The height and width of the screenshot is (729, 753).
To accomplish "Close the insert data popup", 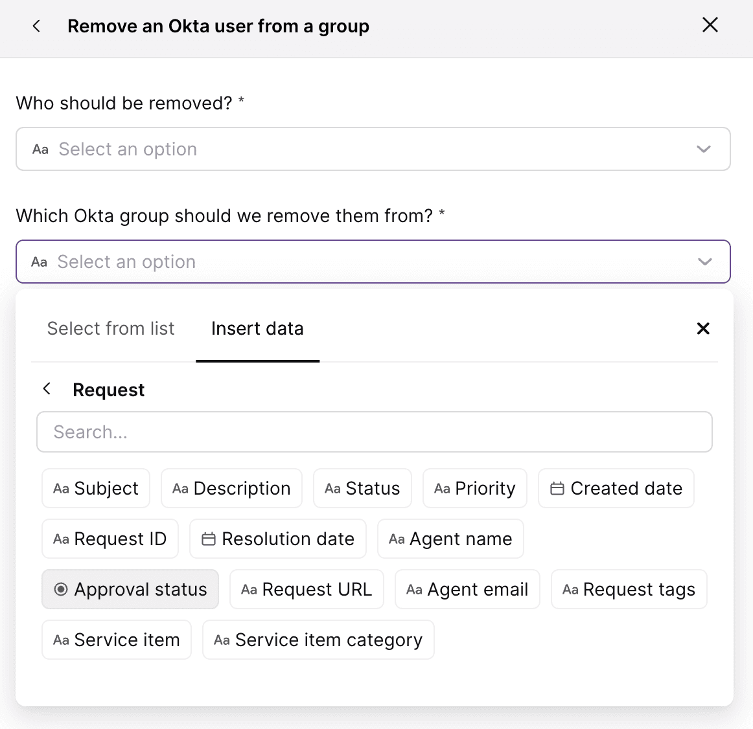I will pos(703,329).
